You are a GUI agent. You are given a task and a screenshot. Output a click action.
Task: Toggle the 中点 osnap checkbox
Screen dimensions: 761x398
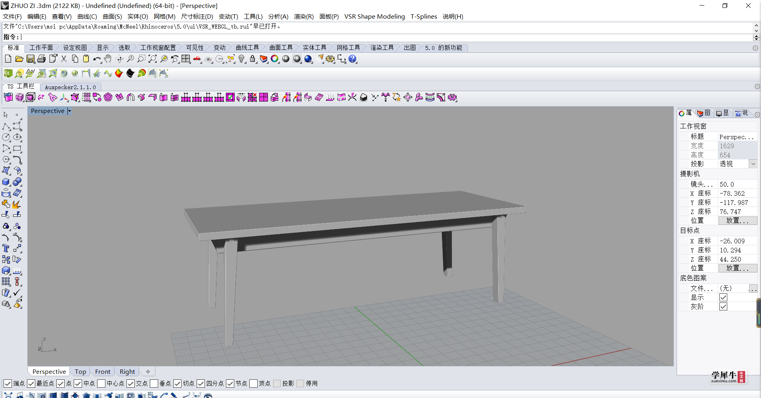(78, 384)
